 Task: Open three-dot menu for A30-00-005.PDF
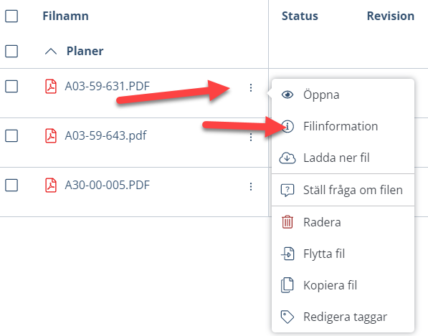point(251,186)
